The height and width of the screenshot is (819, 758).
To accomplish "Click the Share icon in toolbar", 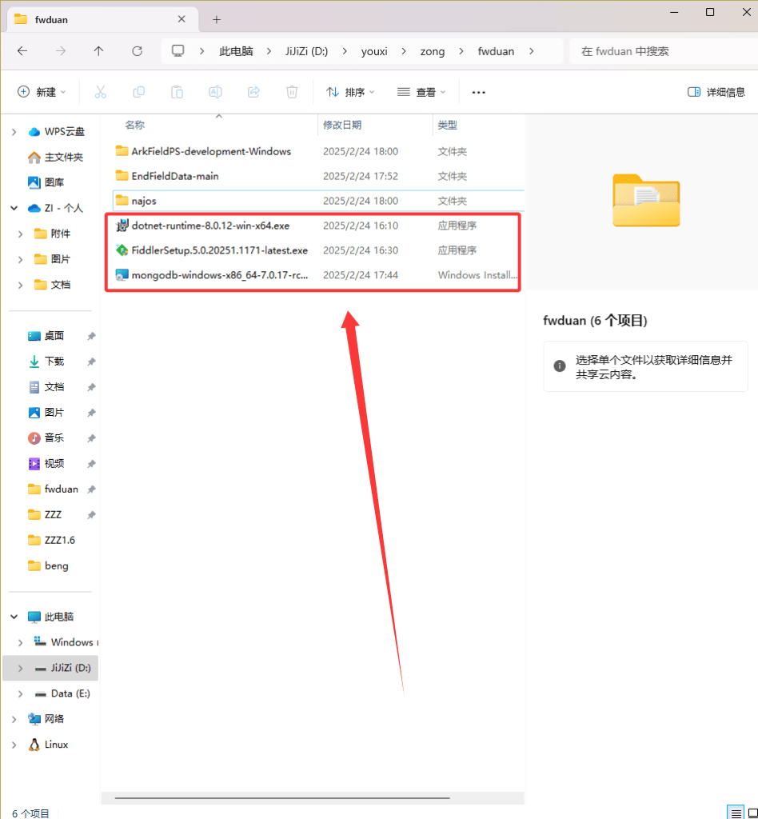I will click(x=253, y=92).
